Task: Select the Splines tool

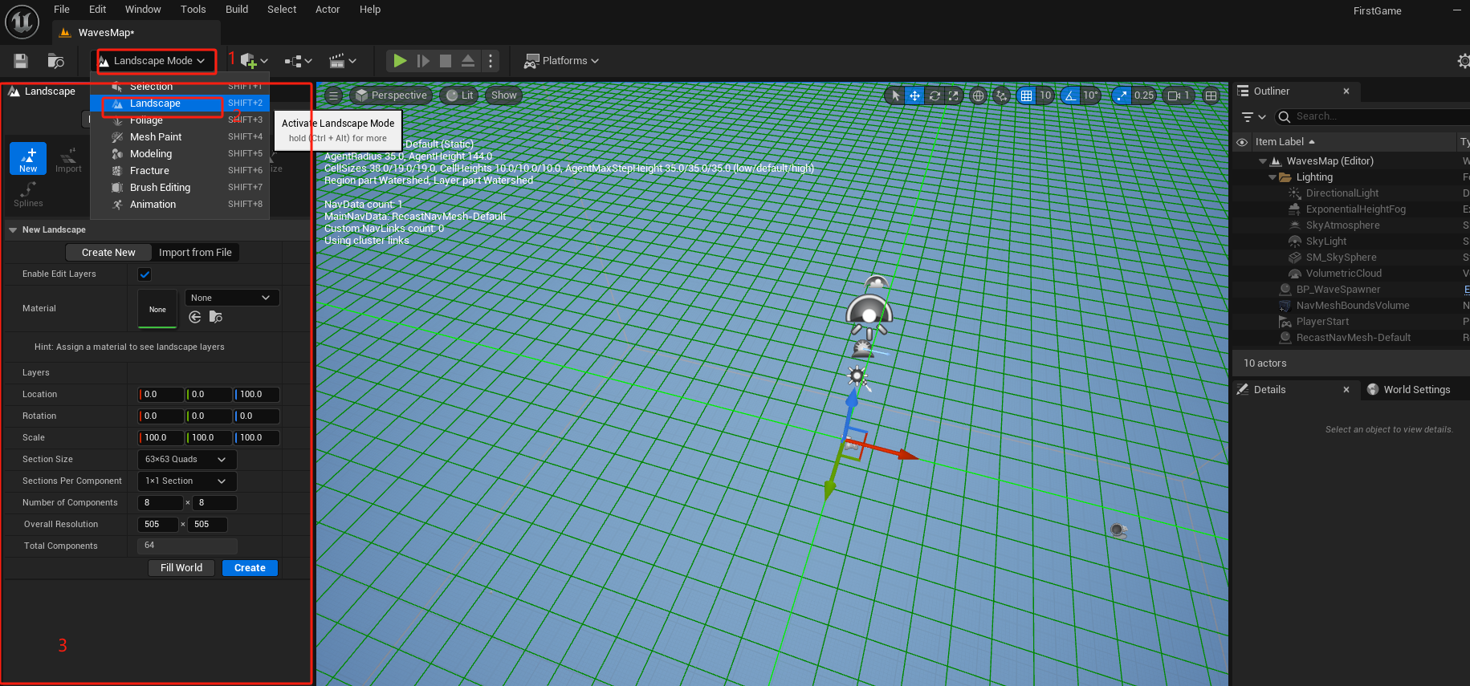Action: 28,194
